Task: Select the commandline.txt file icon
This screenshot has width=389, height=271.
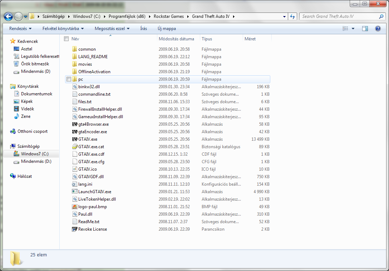Action: pos(75,94)
